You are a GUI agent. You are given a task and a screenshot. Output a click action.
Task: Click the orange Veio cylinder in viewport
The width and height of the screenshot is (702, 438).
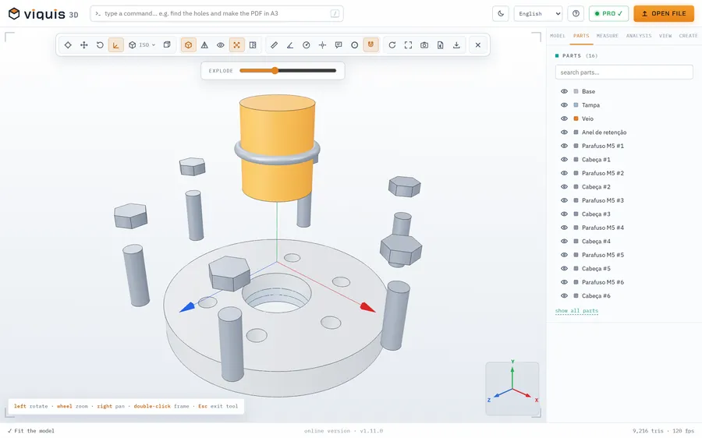pos(277,147)
